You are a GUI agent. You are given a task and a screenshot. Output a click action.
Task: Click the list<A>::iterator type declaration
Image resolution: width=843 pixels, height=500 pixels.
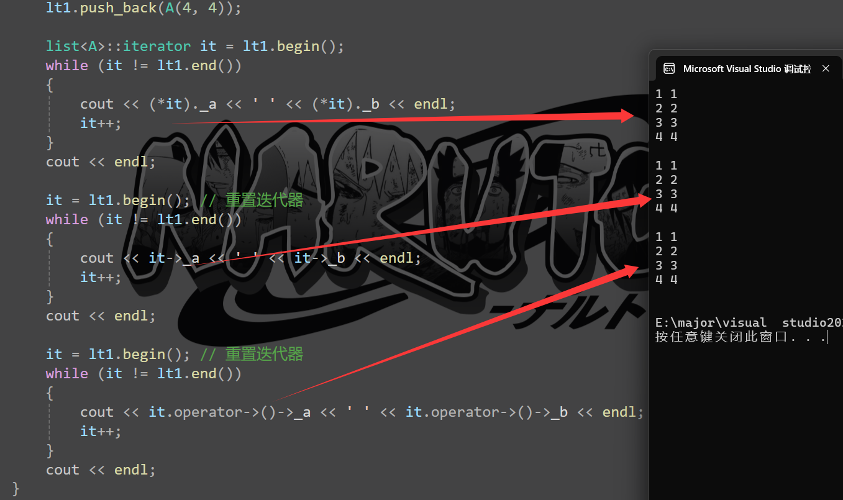pyautogui.click(x=119, y=47)
